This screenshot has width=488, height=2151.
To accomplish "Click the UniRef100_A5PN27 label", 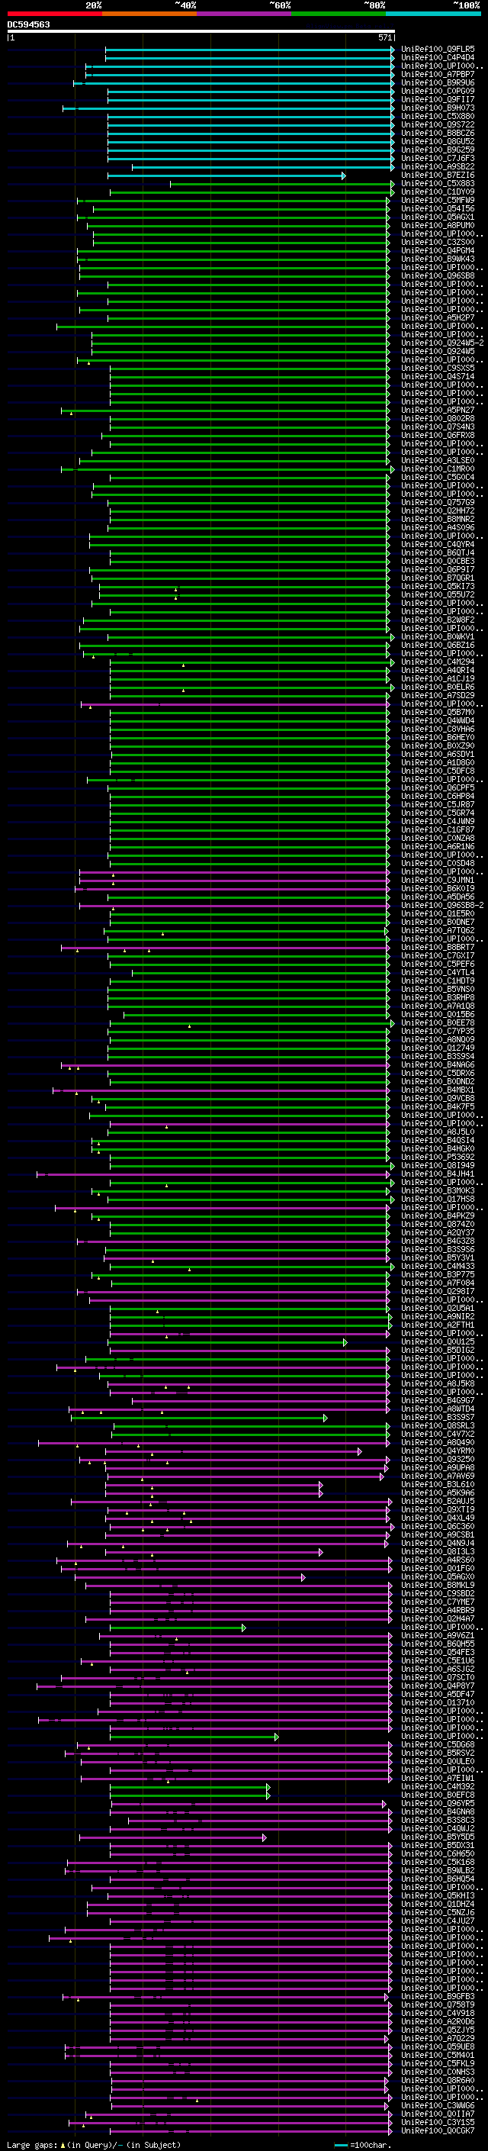I will [438, 410].
